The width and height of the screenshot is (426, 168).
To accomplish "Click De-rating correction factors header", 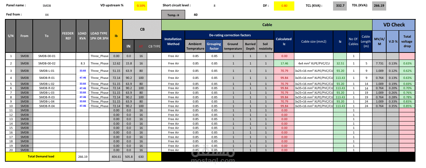I will pyautogui.click(x=230, y=35).
